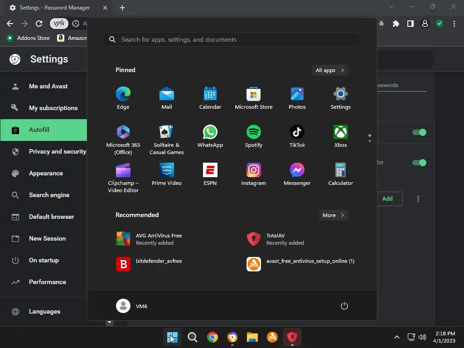Open My subscriptions settings section

coord(43,108)
